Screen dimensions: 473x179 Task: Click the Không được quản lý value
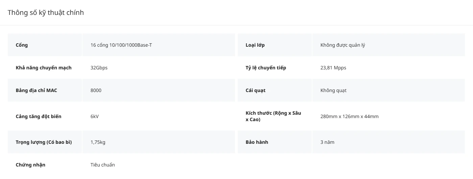pos(343,45)
